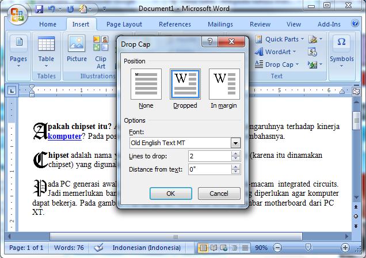Open Select Browse Object button
366x258 pixels.
pos(356,217)
